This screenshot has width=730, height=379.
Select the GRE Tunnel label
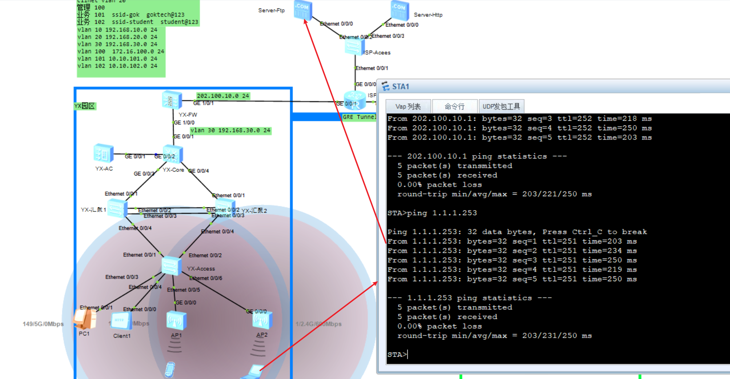[359, 117]
